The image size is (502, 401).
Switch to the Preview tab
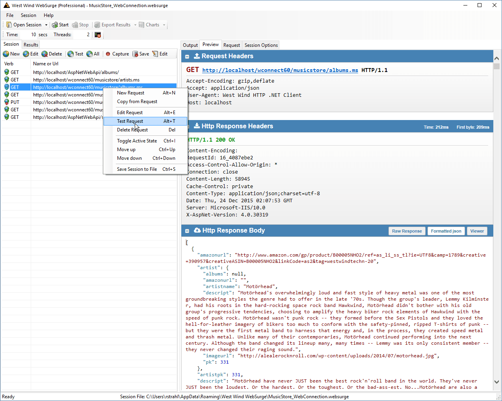211,44
